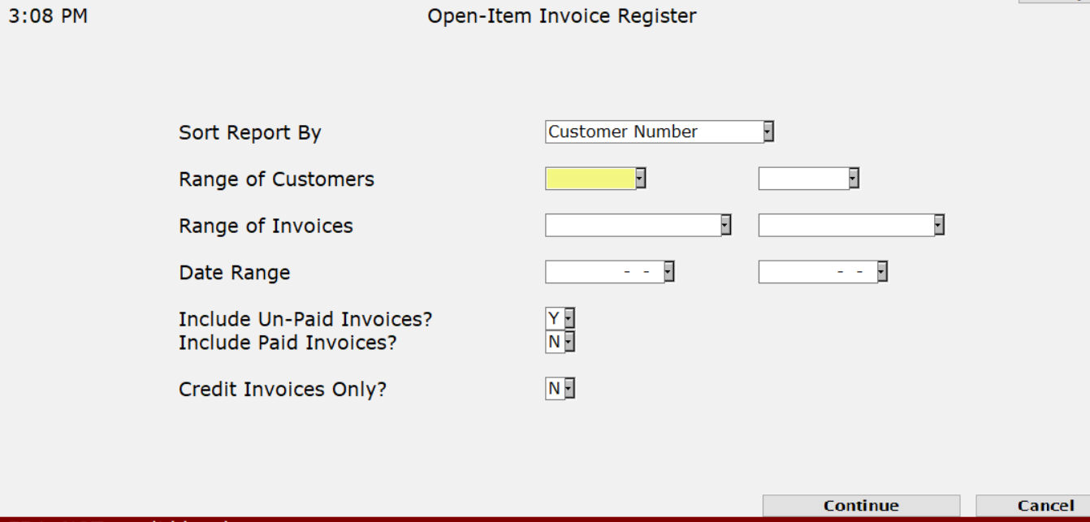Click the Date Range start date field
Viewport: 1090px width, 522px height.
coord(603,272)
